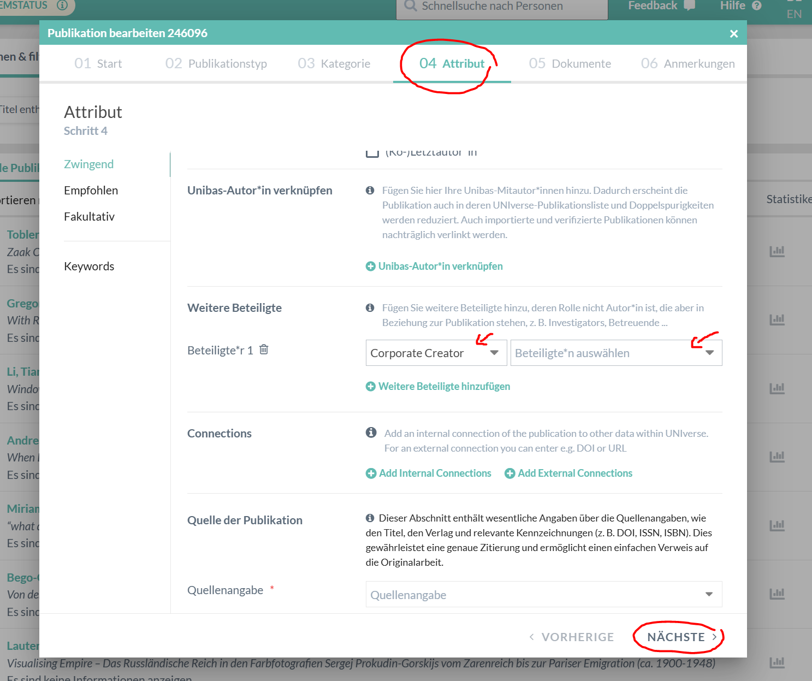Image resolution: width=812 pixels, height=681 pixels.
Task: Open the Corporate Creator role dropdown
Action: (x=436, y=353)
